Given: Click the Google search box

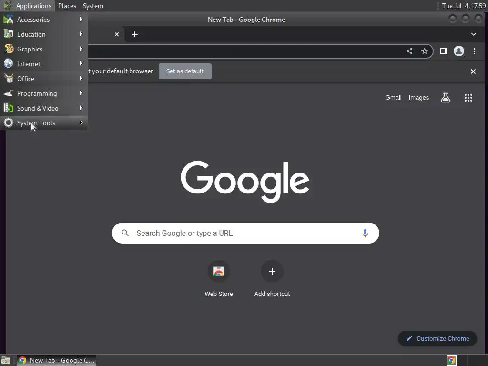Looking at the screenshot, I should coord(245,233).
